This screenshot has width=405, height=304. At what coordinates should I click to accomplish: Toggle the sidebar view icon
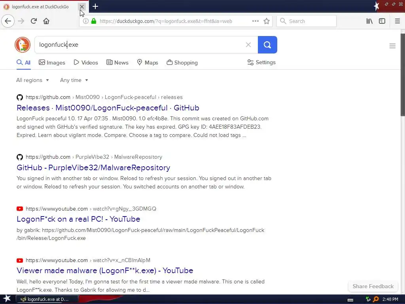382,21
